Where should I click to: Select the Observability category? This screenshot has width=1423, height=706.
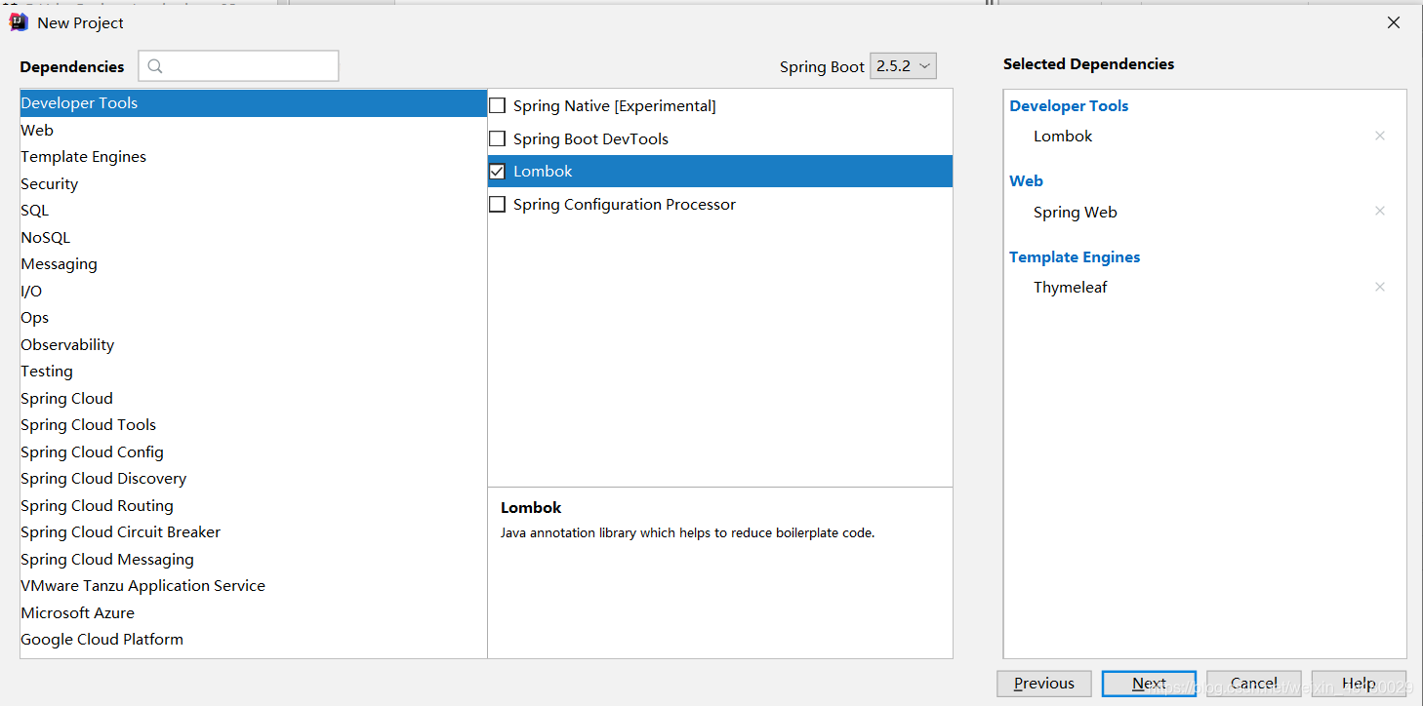(x=254, y=344)
